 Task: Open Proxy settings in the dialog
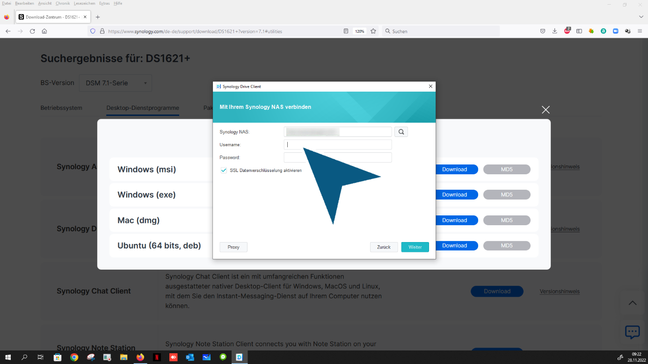click(x=233, y=247)
